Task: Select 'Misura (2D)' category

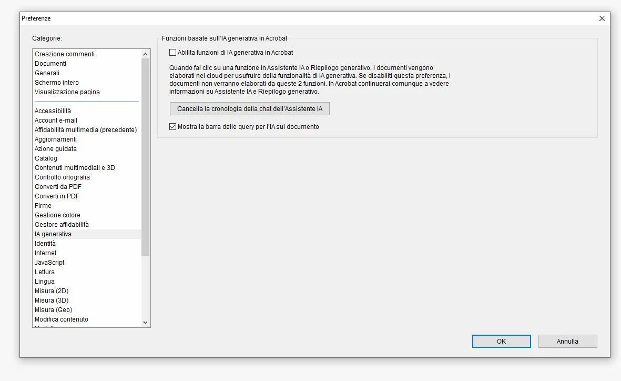Action: [52, 291]
